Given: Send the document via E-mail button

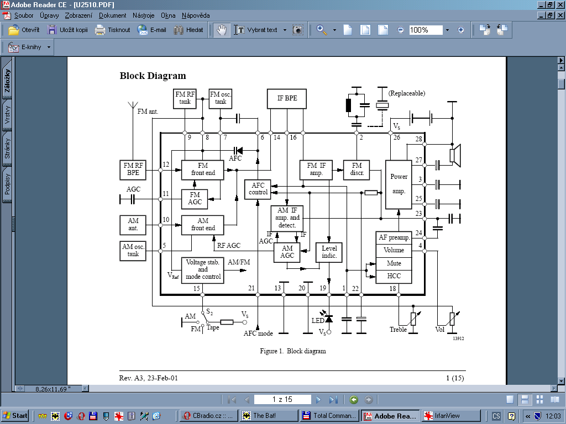Looking at the screenshot, I should pos(151,30).
